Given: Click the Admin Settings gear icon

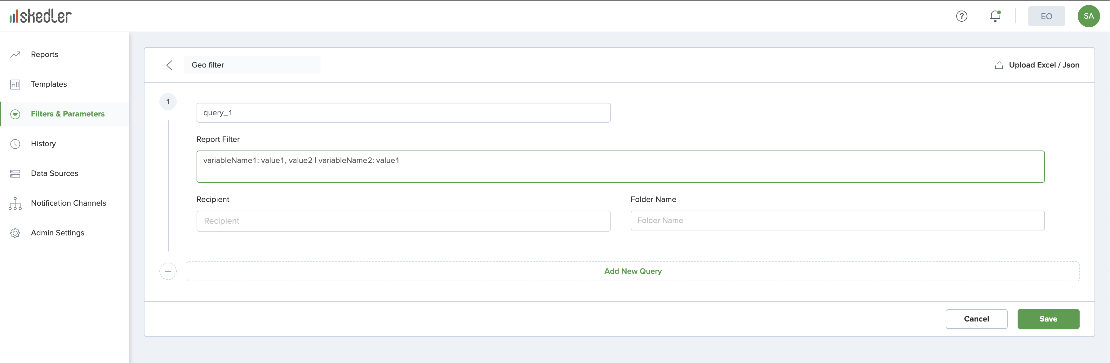Looking at the screenshot, I should tap(15, 233).
